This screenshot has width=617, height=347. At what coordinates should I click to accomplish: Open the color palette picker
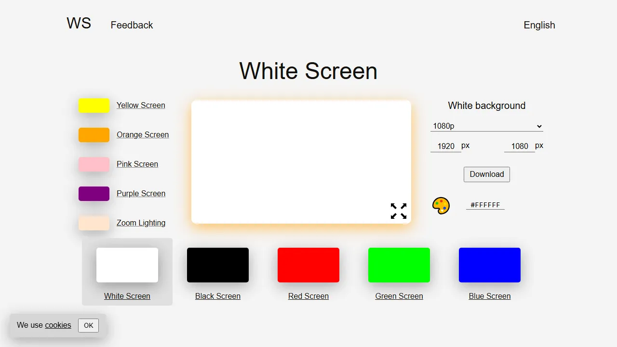pos(441,205)
